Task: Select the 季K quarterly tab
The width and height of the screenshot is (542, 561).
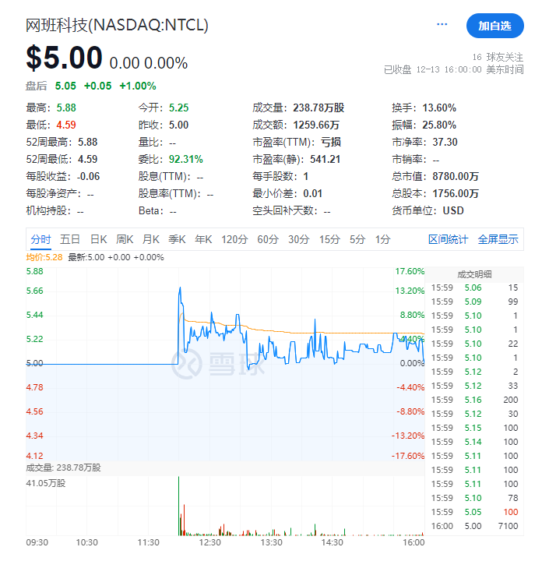Action: (177, 239)
